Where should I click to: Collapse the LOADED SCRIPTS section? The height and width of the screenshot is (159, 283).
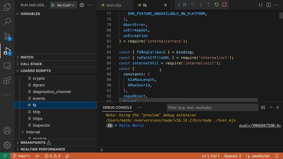[56, 71]
